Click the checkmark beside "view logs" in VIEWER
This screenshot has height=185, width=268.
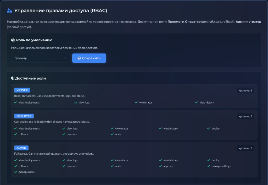click(x=76, y=103)
